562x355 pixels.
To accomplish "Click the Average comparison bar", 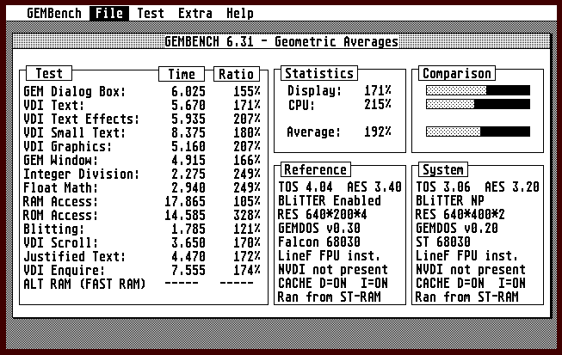I will click(479, 132).
